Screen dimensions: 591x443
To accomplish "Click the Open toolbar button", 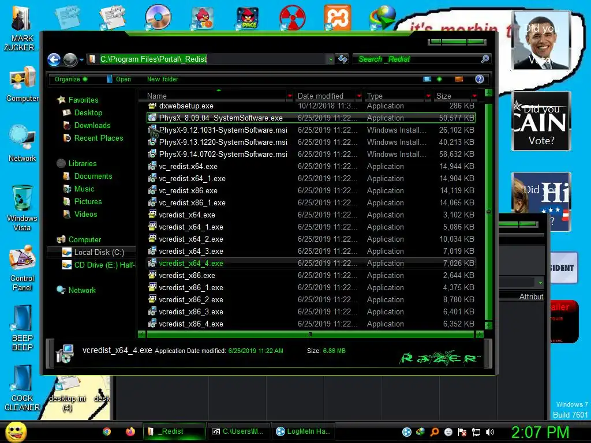I will 119,79.
